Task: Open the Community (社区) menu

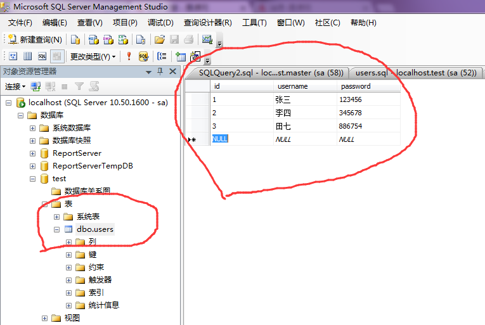Action: [328, 23]
